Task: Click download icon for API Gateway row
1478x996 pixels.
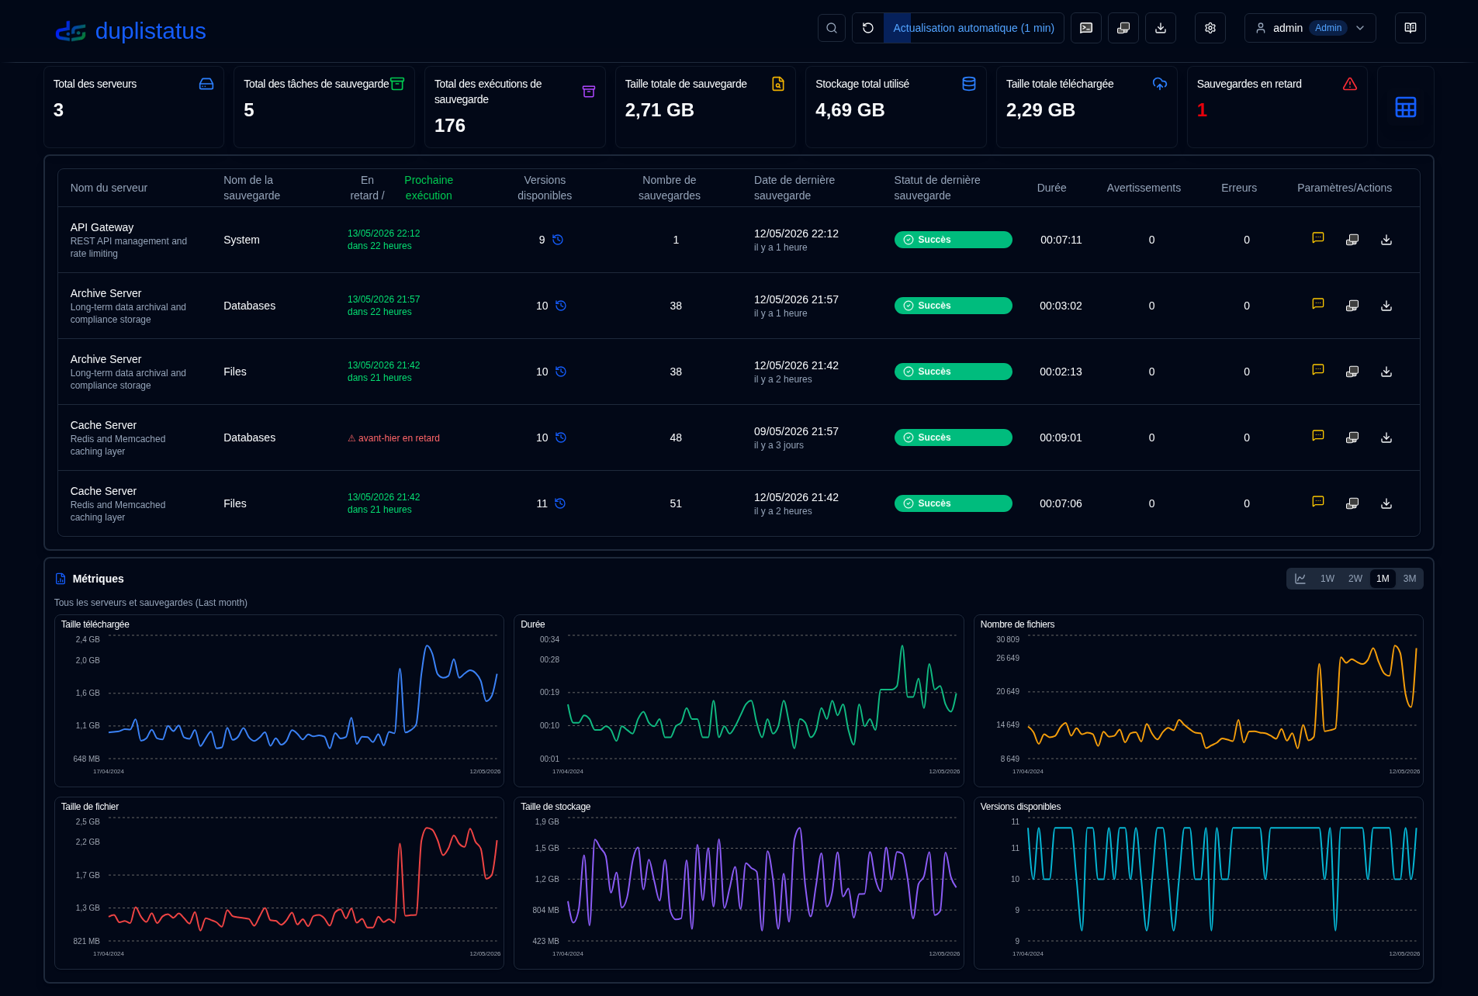Action: click(x=1386, y=240)
